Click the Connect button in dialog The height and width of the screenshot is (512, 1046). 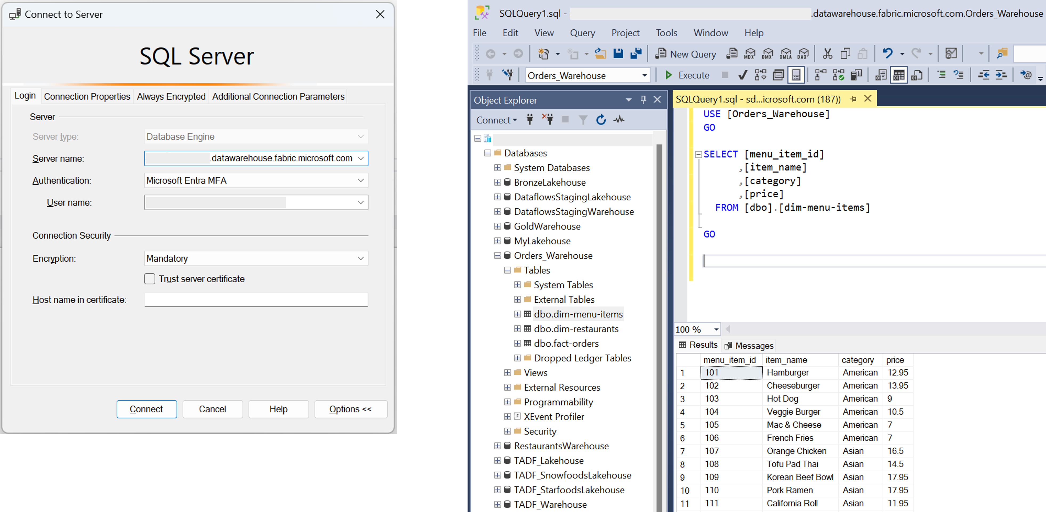pyautogui.click(x=147, y=409)
